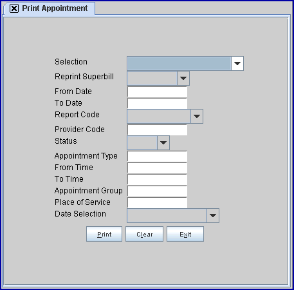Click the To Date input field

coord(157,104)
